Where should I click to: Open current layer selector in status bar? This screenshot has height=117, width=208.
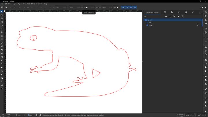click(x=31, y=115)
